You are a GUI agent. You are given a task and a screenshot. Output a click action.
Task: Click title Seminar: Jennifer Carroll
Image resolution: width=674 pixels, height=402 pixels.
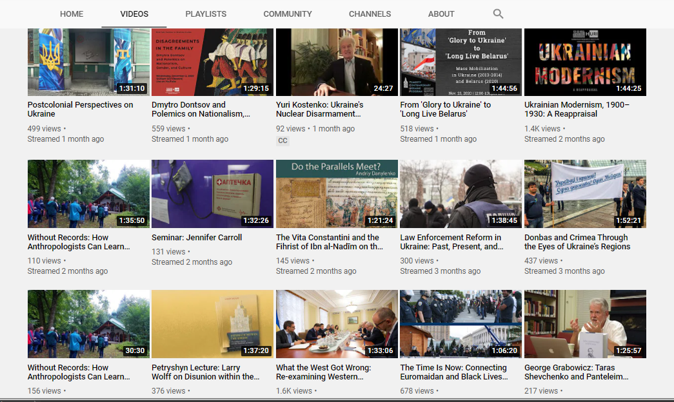tap(197, 237)
